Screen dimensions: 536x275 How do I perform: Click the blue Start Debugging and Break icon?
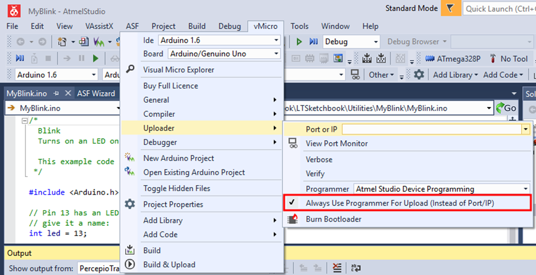[20, 58]
